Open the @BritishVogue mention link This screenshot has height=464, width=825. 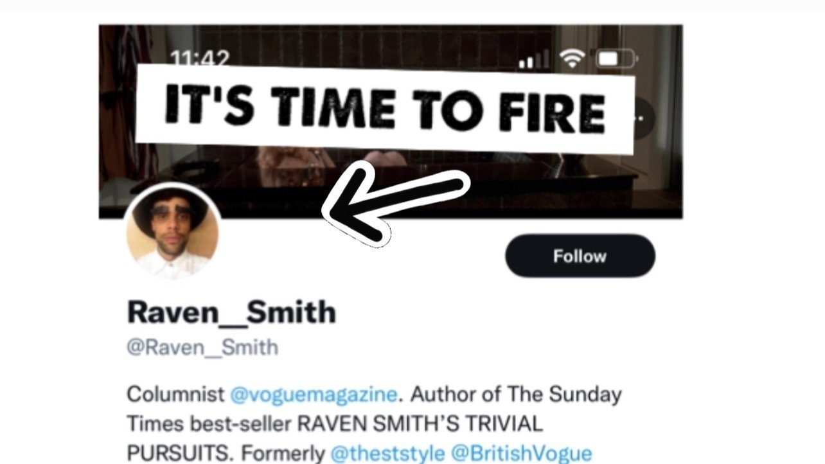point(521,452)
